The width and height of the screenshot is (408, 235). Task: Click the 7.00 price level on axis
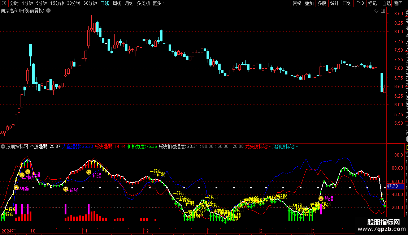398,68
